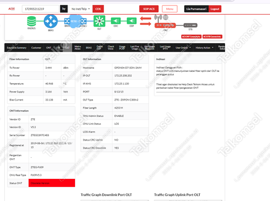Click the Temperature value 40.968

[x=49, y=84]
